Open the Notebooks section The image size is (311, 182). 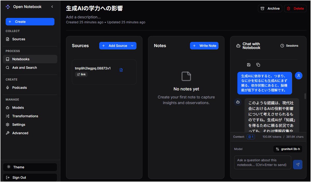(30, 59)
